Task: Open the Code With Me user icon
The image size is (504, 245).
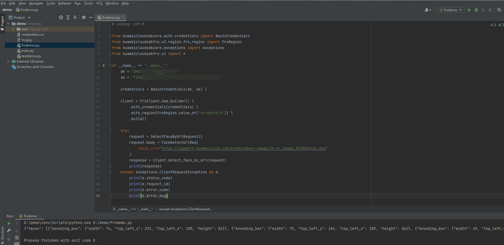Action: (x=428, y=10)
